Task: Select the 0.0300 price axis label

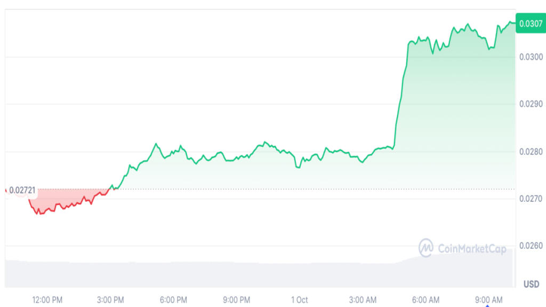Action: point(530,57)
